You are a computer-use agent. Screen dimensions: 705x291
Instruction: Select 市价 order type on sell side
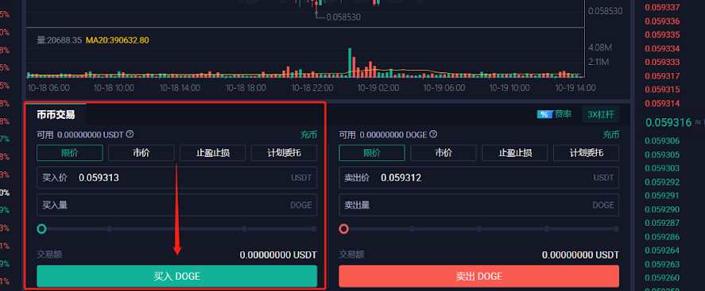pyautogui.click(x=444, y=153)
